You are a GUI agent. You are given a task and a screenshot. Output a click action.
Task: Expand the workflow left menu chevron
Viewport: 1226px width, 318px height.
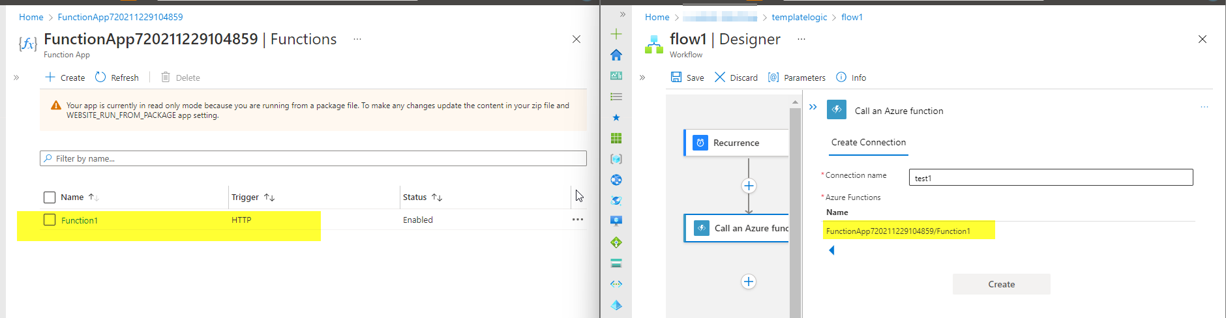pos(642,78)
